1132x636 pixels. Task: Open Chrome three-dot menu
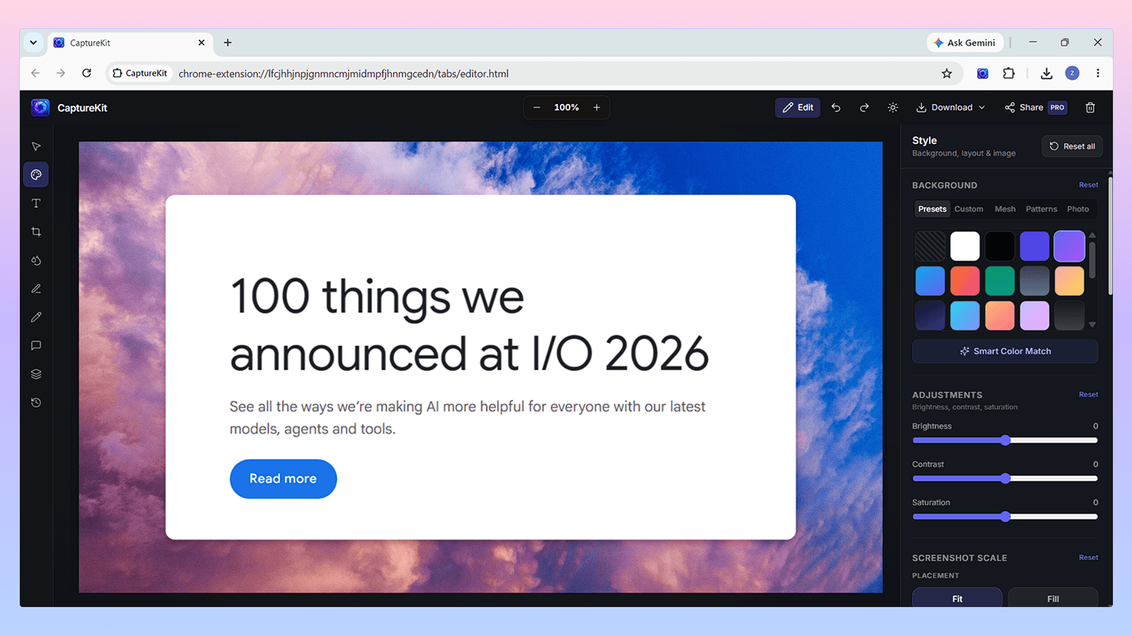coord(1098,73)
